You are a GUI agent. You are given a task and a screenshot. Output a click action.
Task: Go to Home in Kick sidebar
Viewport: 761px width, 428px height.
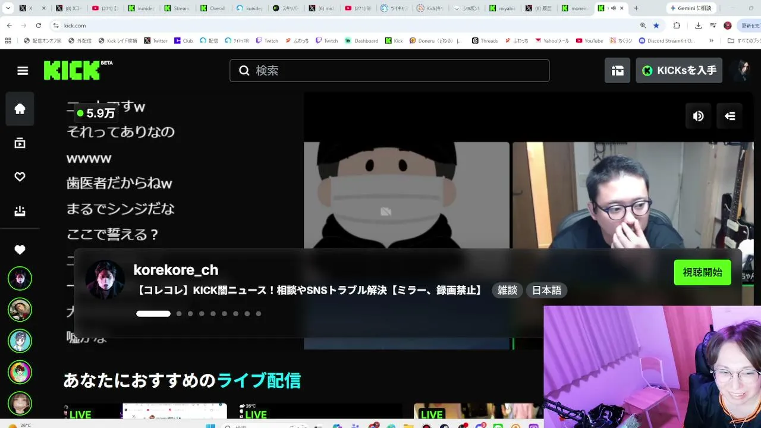[20, 109]
